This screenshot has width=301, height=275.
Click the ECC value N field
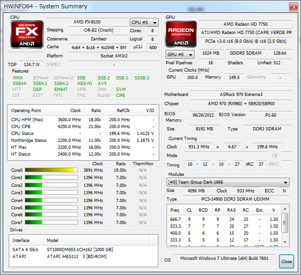click(x=284, y=191)
